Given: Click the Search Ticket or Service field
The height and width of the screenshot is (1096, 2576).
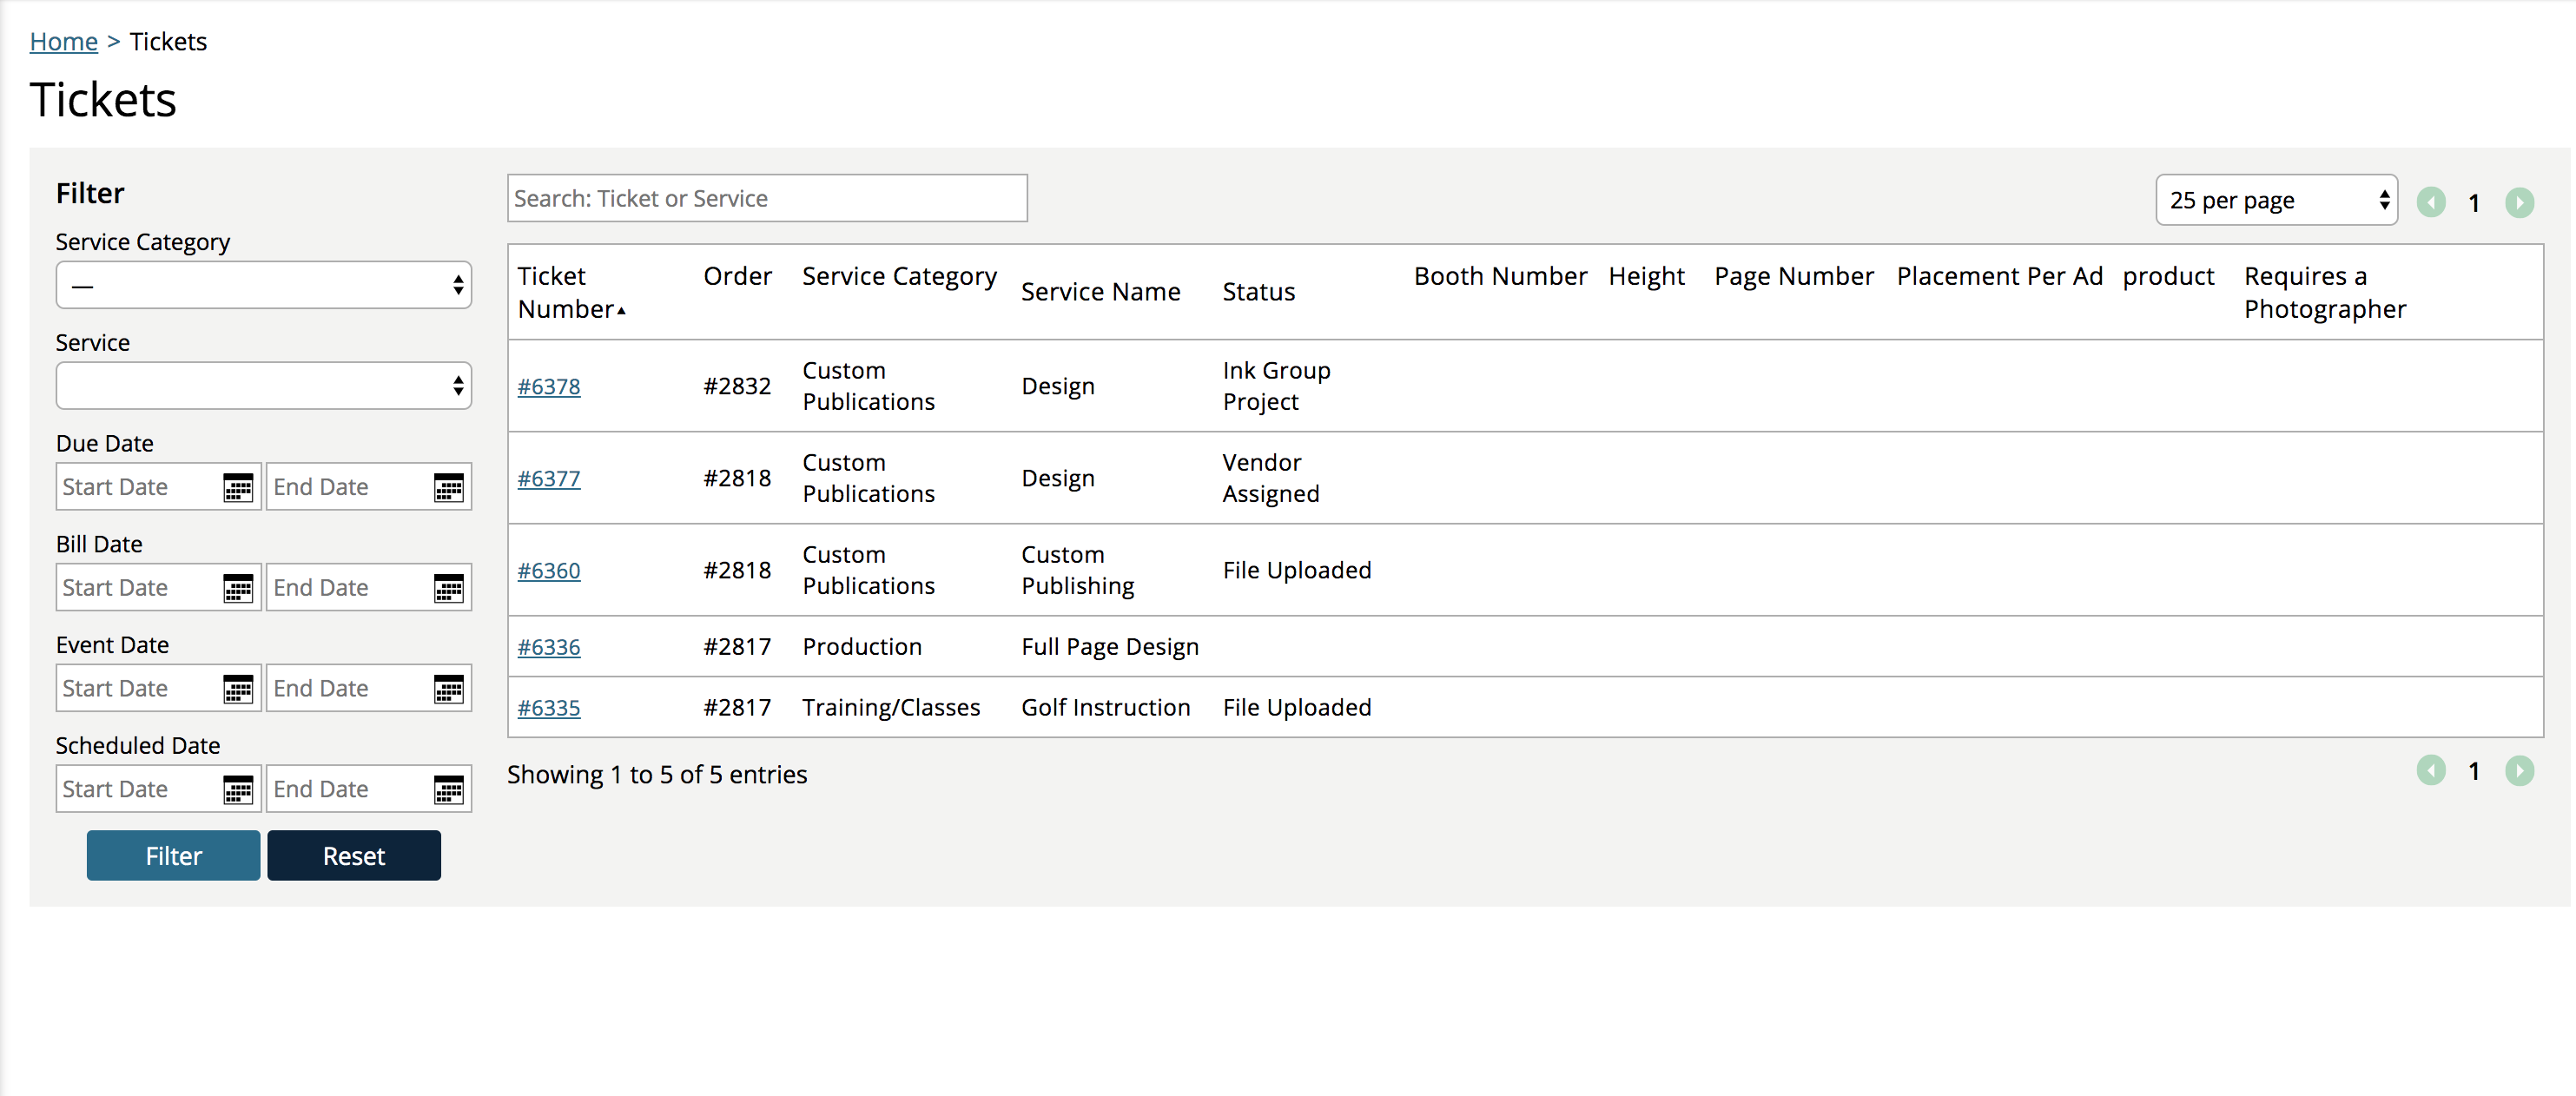Looking at the screenshot, I should pos(766,198).
